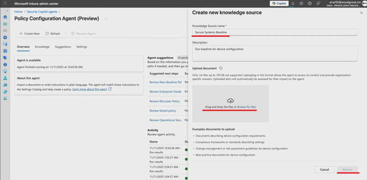
Task: Click the Agent is available heading
Action: [29, 60]
